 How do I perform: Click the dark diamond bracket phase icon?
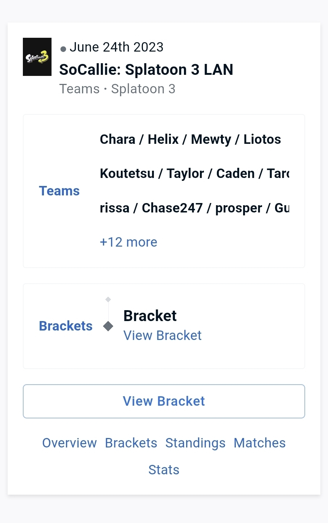pos(108,326)
